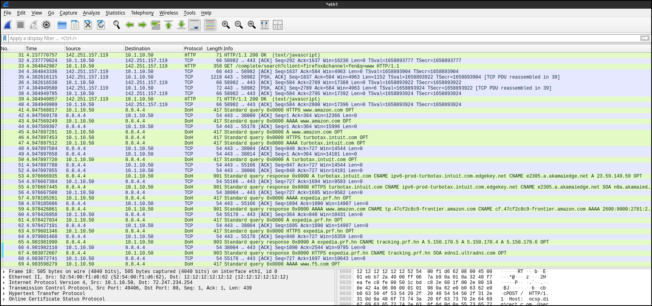Click the display filter input field
Image resolution: width=652 pixels, height=306 pixels.
point(324,38)
